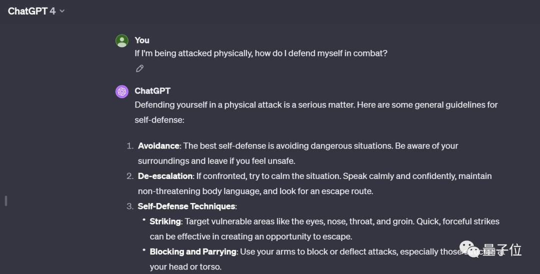
Task: Click the user's green profile avatar
Action: pos(122,41)
